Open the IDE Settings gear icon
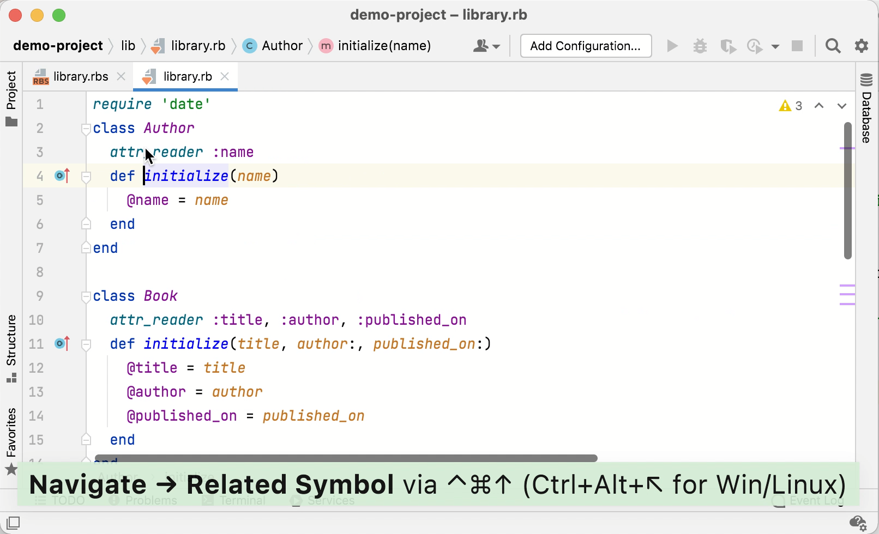The width and height of the screenshot is (879, 534). (860, 46)
